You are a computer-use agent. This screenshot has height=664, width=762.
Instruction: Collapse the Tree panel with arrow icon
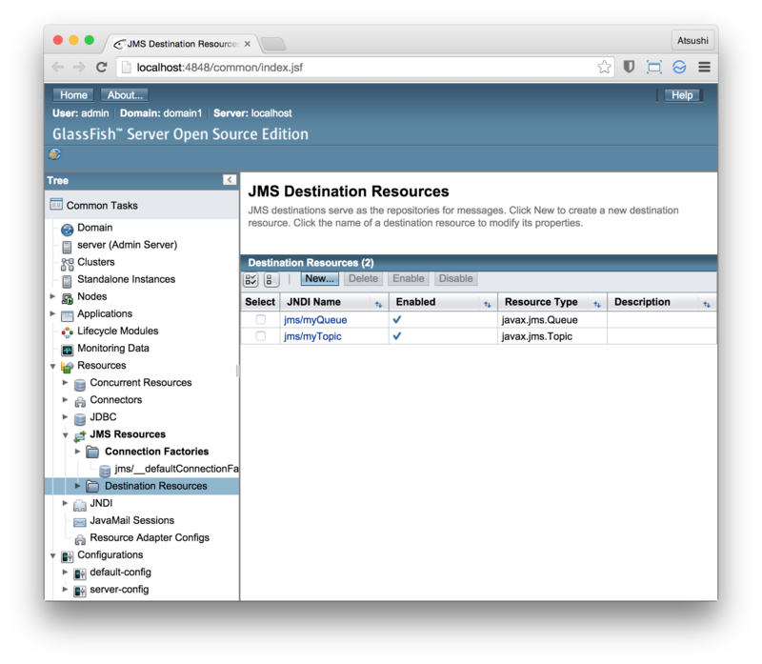click(230, 180)
